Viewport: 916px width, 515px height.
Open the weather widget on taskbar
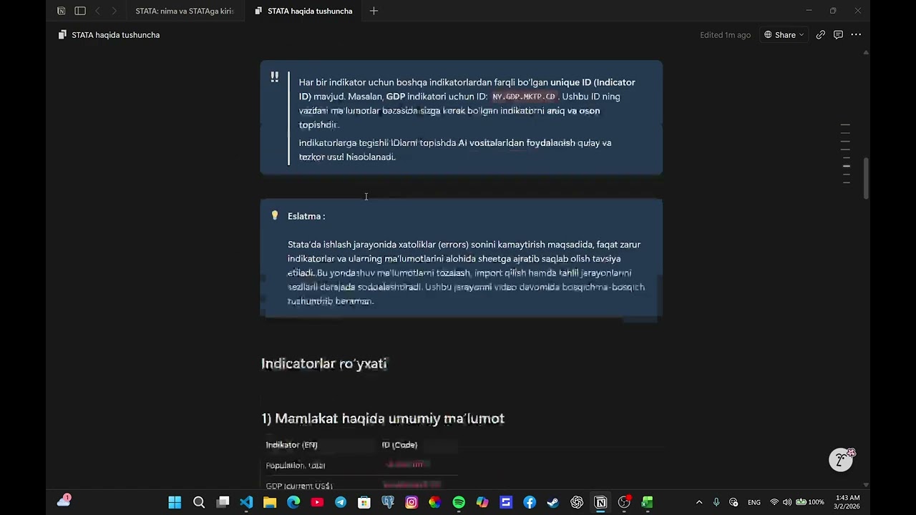[x=64, y=501]
